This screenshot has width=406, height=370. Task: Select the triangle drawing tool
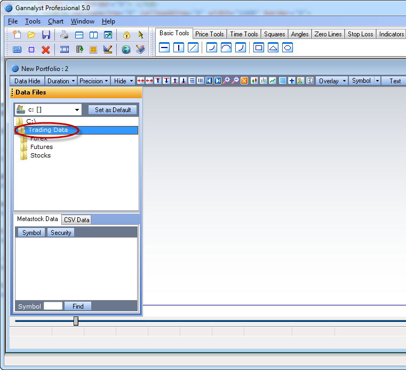[273, 48]
